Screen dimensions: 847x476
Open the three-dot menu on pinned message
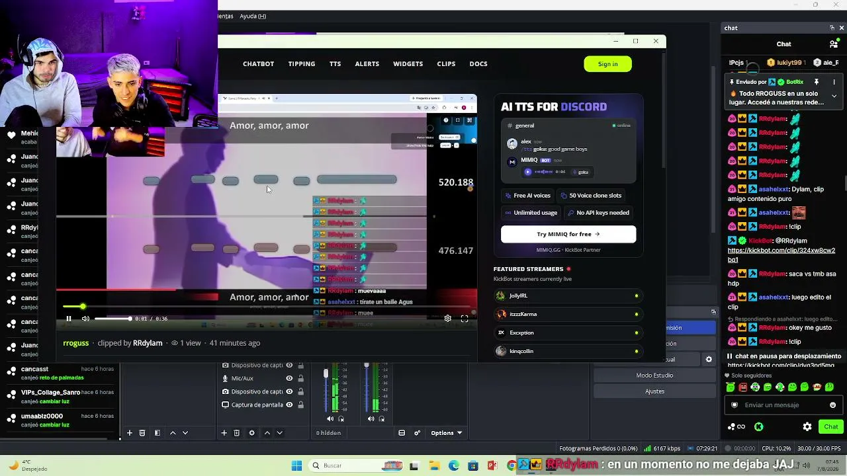coord(834,82)
